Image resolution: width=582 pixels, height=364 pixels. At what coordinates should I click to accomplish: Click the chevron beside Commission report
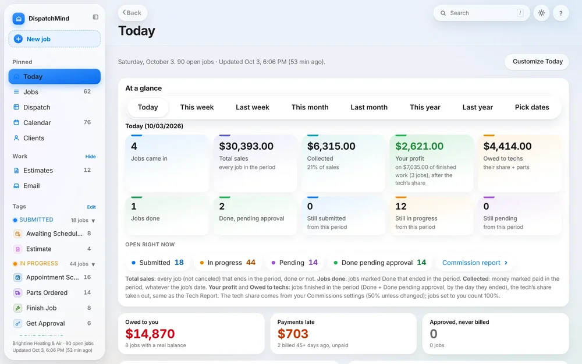(506, 263)
